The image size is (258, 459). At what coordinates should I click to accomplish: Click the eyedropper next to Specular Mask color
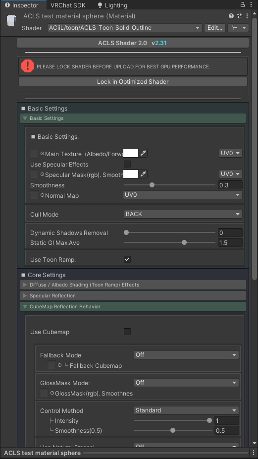143,174
